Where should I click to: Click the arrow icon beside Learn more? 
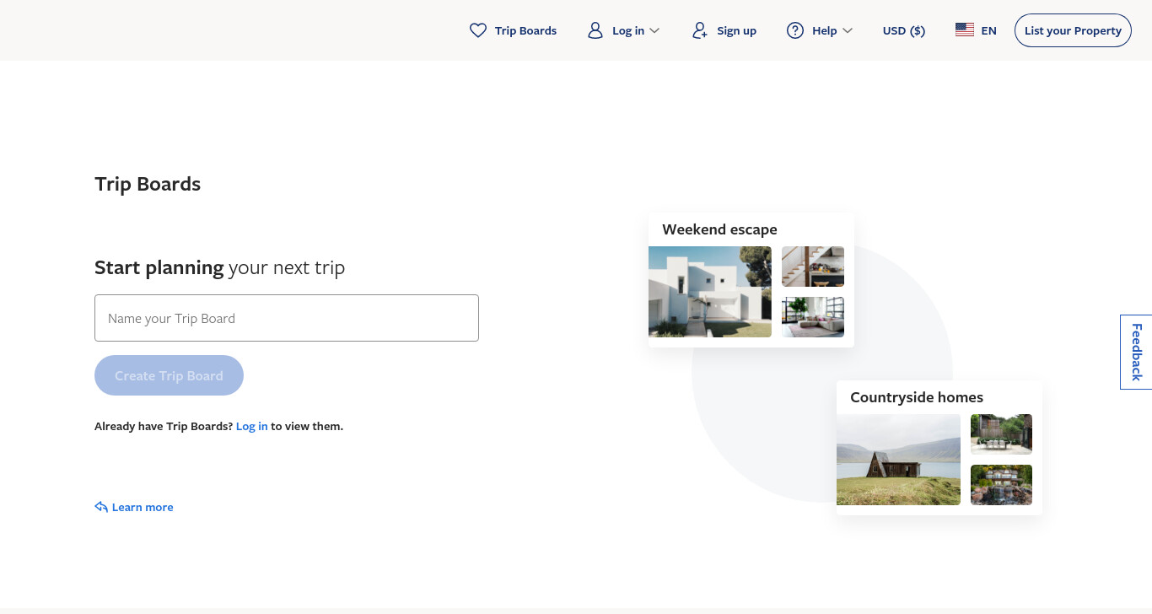click(101, 507)
